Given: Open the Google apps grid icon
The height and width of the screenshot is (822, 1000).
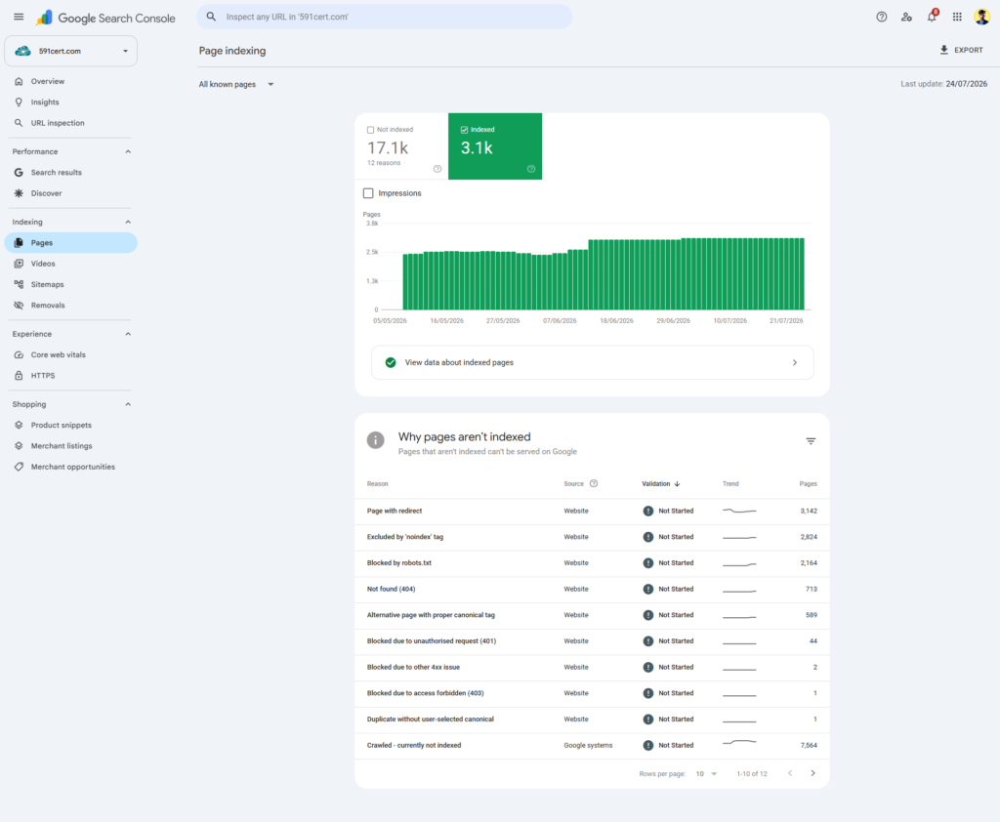Looking at the screenshot, I should click(x=957, y=18).
